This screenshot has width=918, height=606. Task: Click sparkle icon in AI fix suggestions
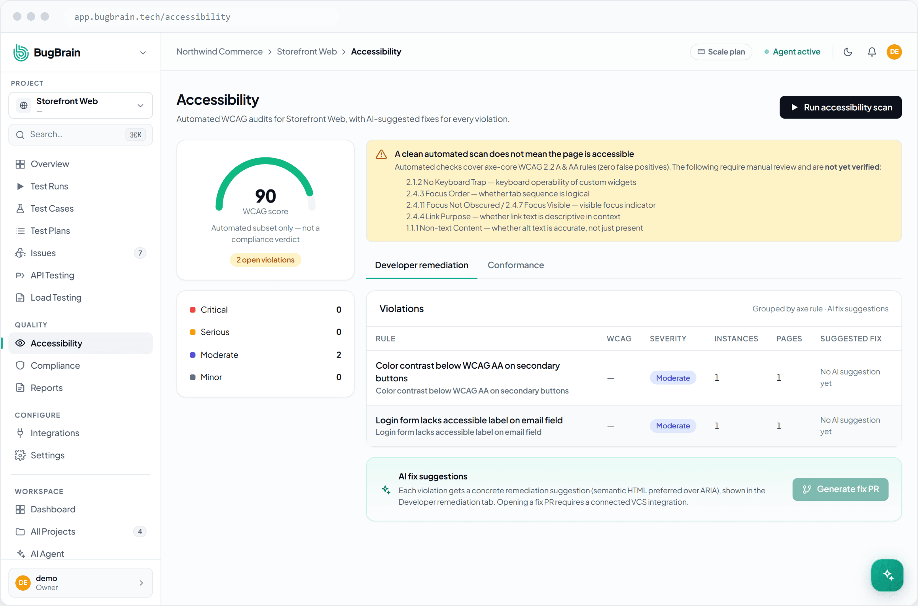[386, 490]
